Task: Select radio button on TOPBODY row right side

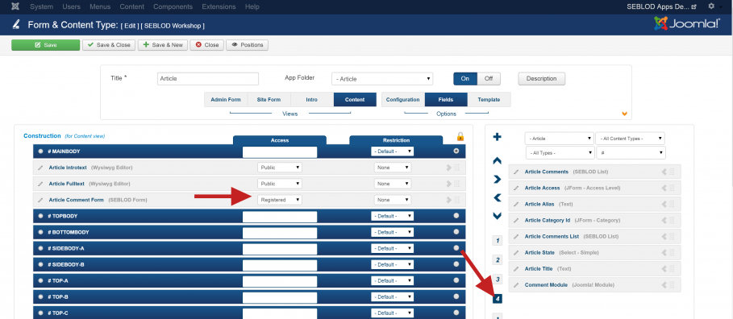Action: click(x=456, y=216)
